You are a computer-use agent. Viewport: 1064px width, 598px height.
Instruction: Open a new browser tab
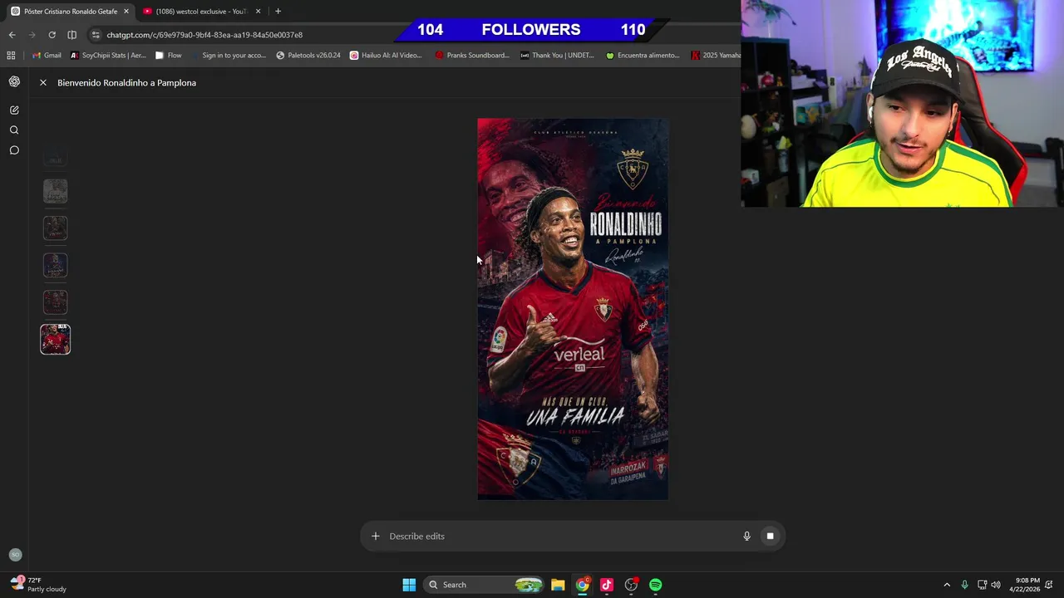(x=278, y=12)
